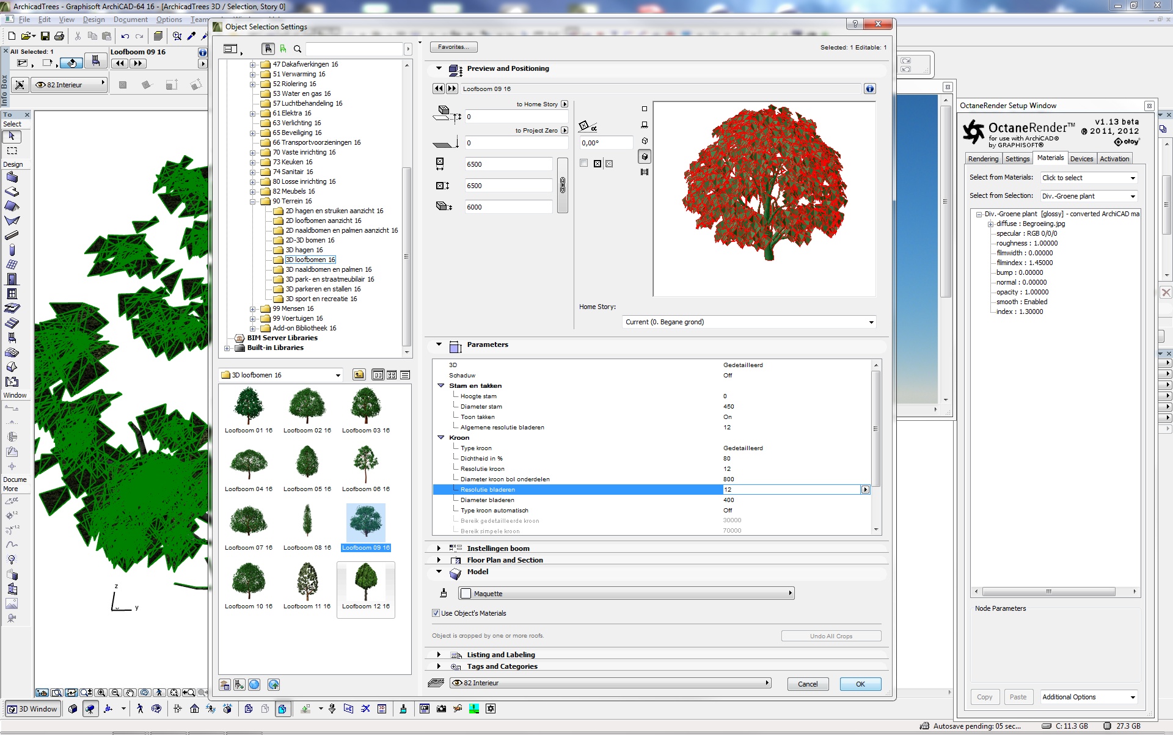The height and width of the screenshot is (736, 1173).
Task: Expand the Instellingen boom section
Action: pos(439,548)
